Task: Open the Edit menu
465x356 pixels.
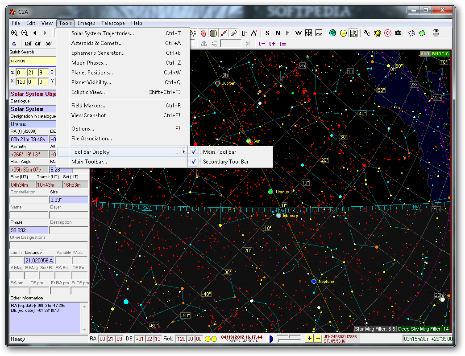Action: point(30,23)
